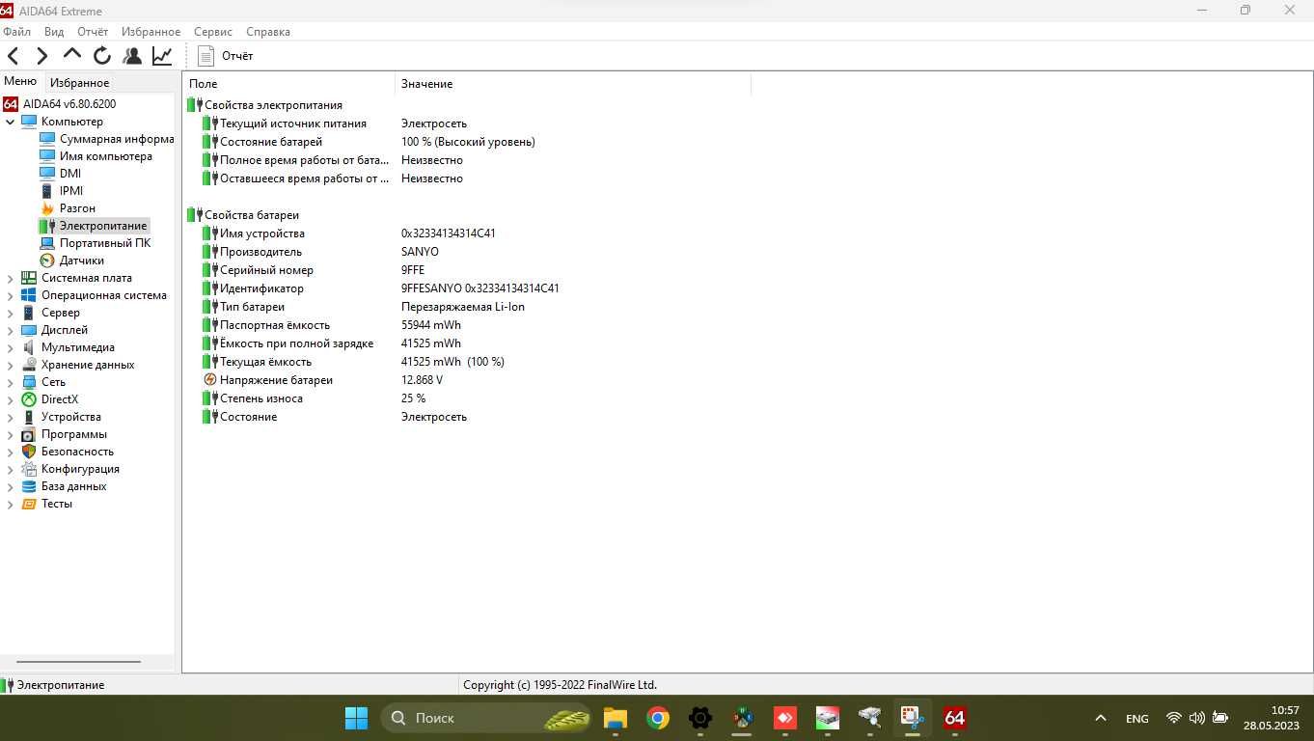The image size is (1314, 741).
Task: Open the Сервис menu
Action: click(213, 32)
